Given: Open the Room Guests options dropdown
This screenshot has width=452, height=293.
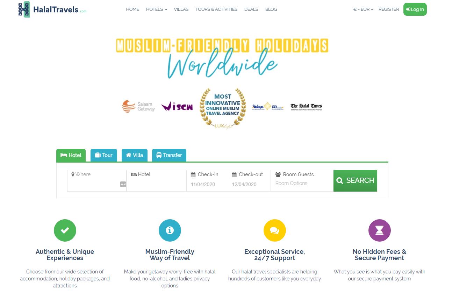Looking at the screenshot, I should pyautogui.click(x=302, y=181).
